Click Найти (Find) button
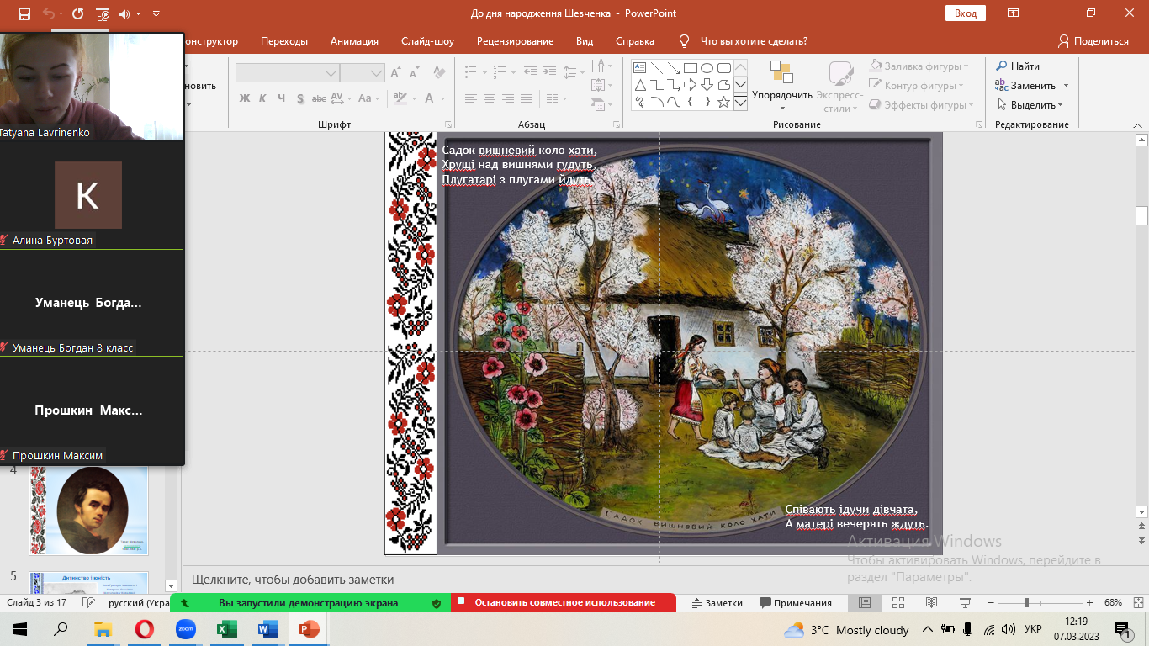The width and height of the screenshot is (1149, 646). tap(1019, 66)
